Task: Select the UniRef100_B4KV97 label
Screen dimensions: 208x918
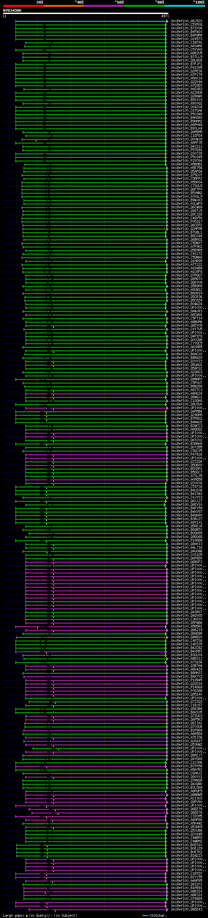Action: [187, 512]
